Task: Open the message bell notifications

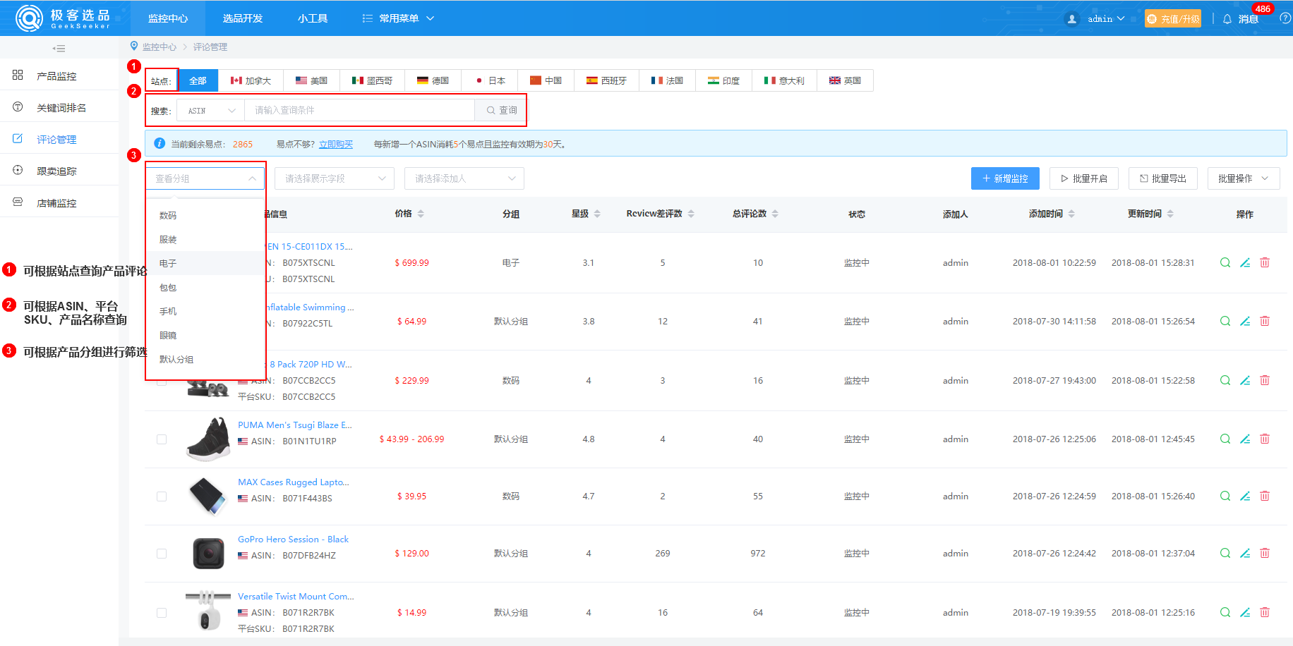Action: point(1227,19)
